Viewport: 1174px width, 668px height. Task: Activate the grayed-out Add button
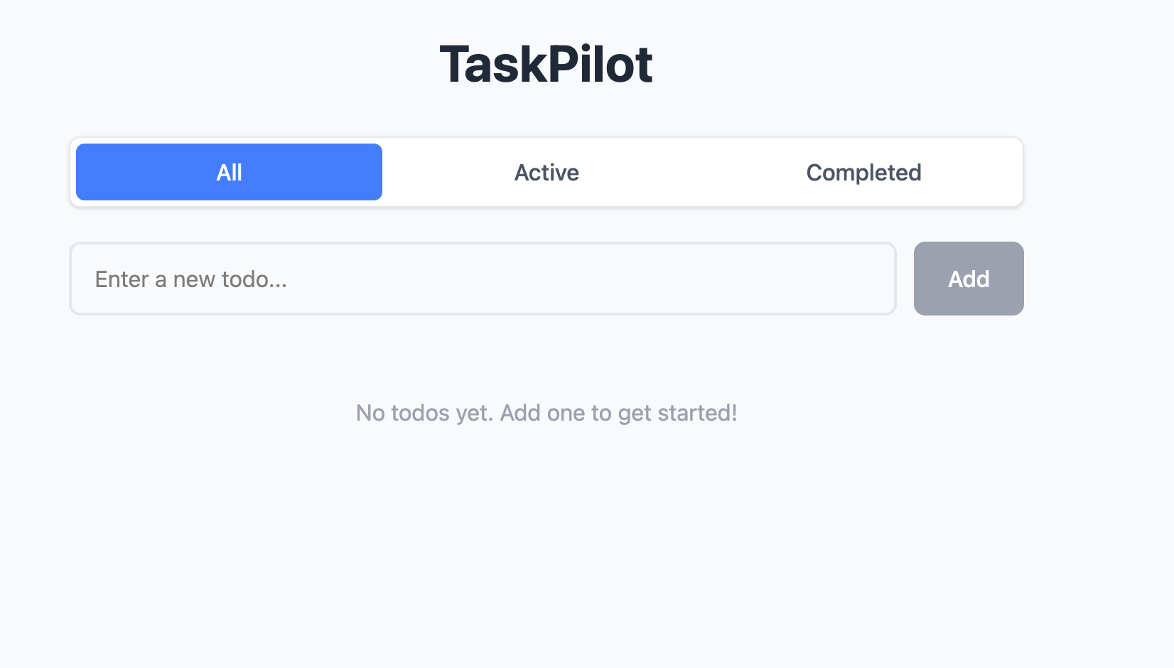(x=968, y=279)
